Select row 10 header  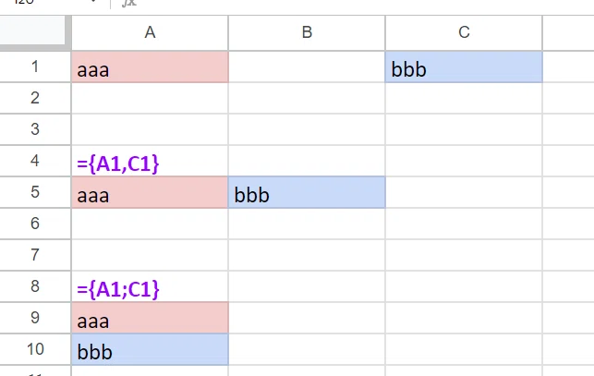(x=35, y=349)
